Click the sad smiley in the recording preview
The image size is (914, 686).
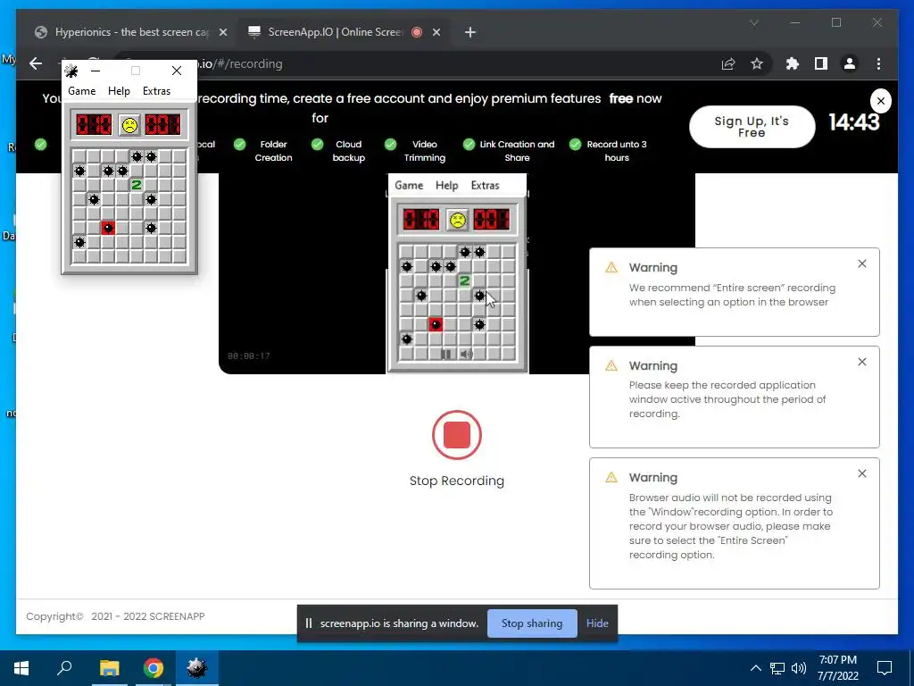coord(457,220)
